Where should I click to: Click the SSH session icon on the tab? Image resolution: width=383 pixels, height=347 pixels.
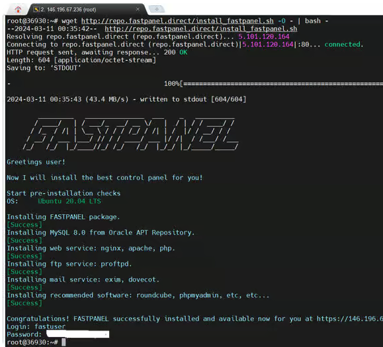36,9
